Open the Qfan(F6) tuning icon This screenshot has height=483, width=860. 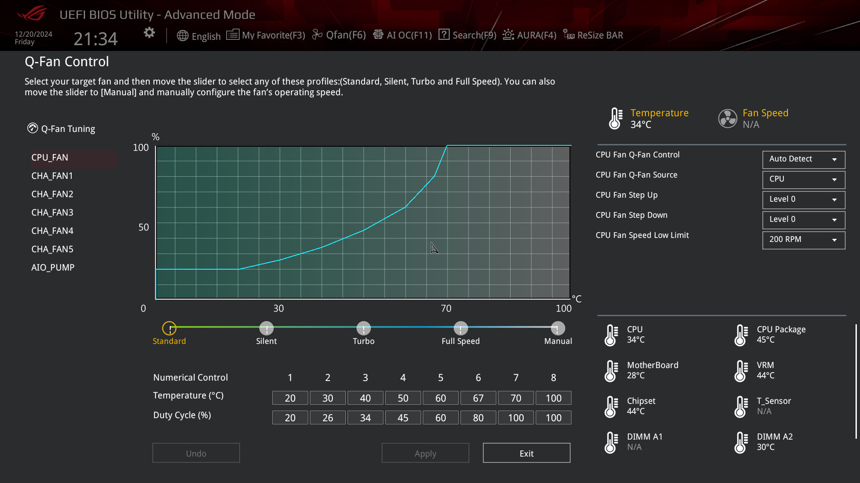(x=317, y=34)
